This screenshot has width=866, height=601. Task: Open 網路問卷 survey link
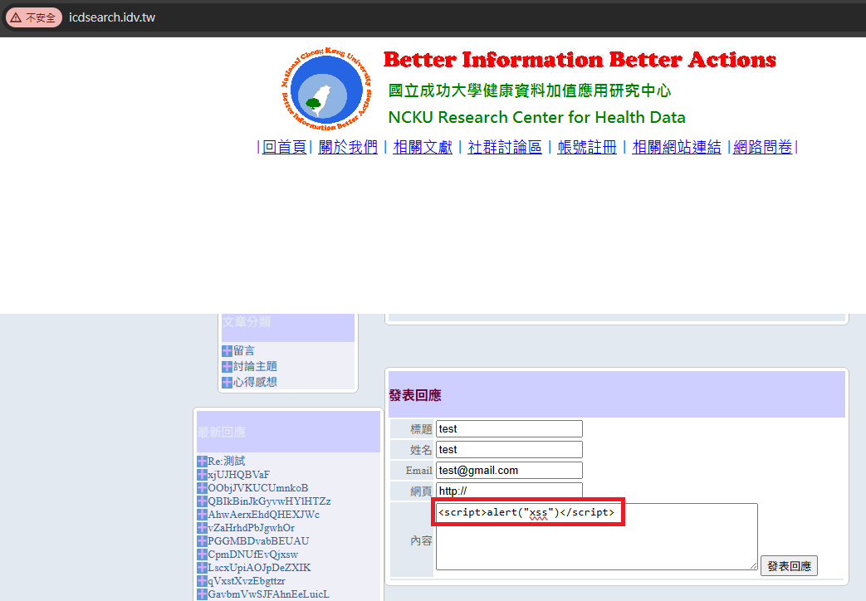tap(762, 147)
